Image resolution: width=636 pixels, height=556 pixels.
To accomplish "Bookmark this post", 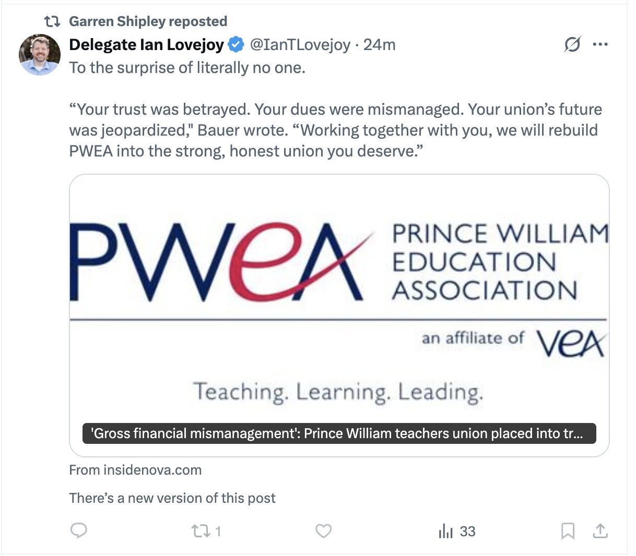I will coord(568,531).
